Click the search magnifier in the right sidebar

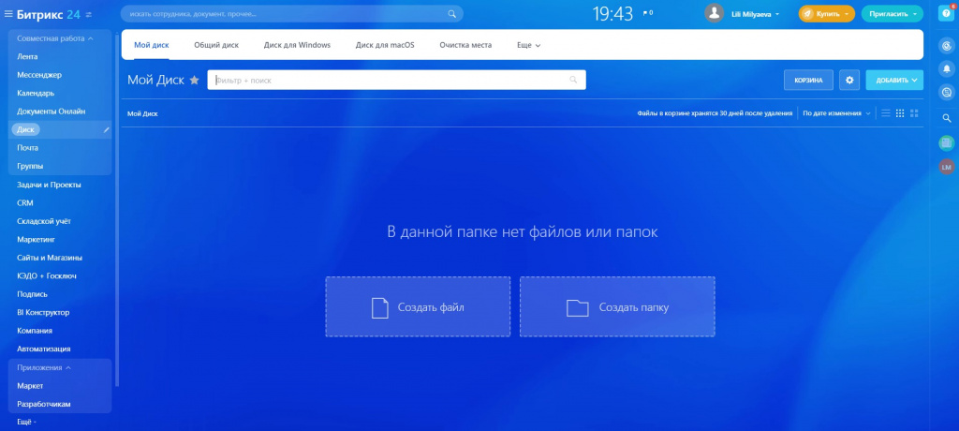pos(947,118)
